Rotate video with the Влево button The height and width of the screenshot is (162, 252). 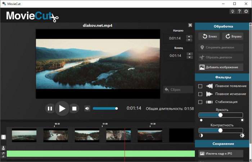tap(209, 37)
